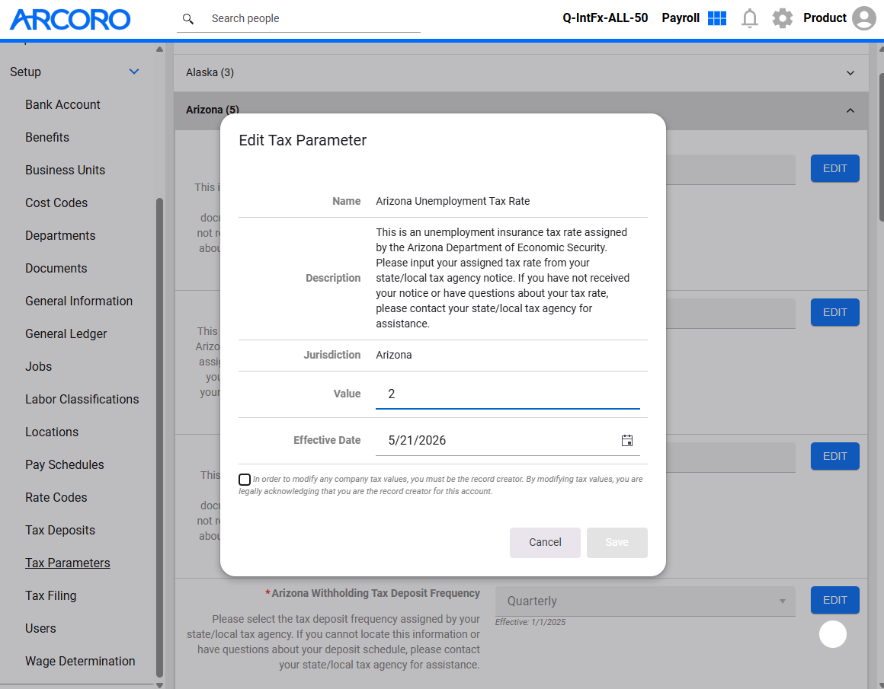Image resolution: width=884 pixels, height=689 pixels.
Task: Open Tax Deposits page
Action: (60, 530)
